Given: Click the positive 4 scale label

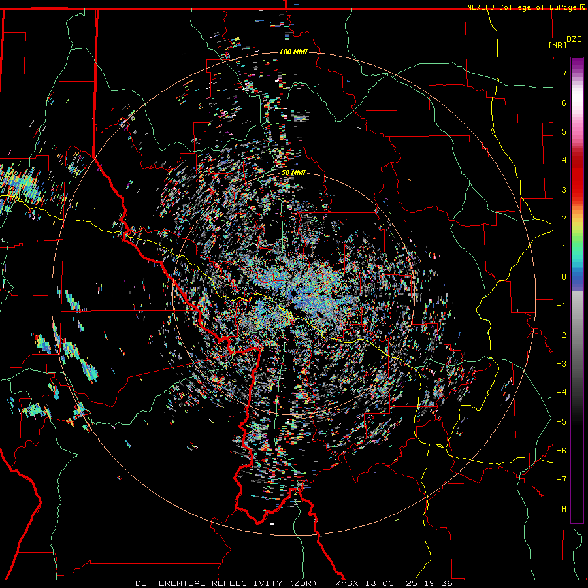Looking at the screenshot, I should 564,161.
